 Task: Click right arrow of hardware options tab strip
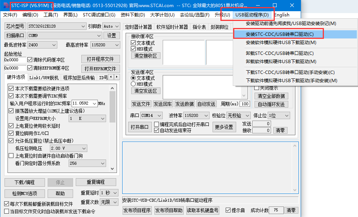point(117,77)
